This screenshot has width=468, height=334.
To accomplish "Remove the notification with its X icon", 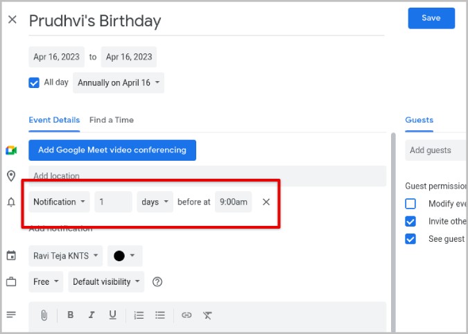I will coord(266,202).
